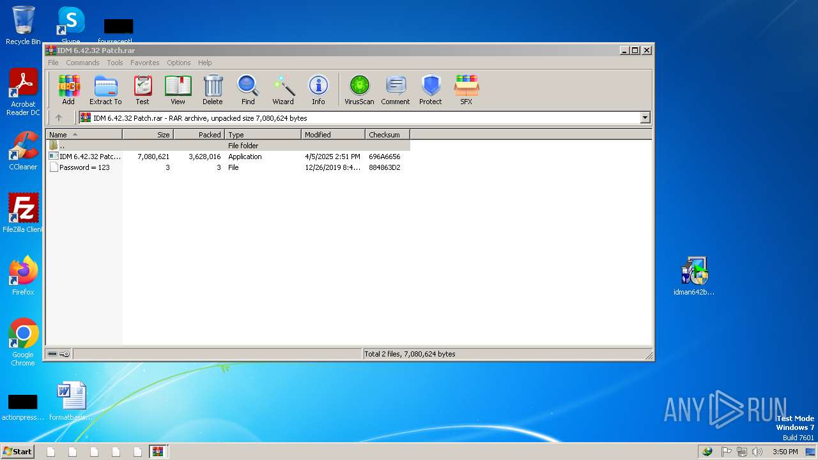The height and width of the screenshot is (460, 818).
Task: Open the actionpress desktop file
Action: [x=23, y=408]
